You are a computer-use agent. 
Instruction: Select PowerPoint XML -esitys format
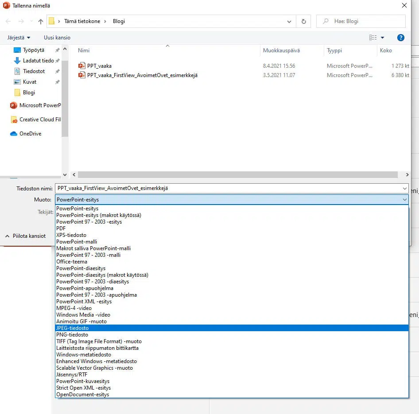click(x=232, y=302)
